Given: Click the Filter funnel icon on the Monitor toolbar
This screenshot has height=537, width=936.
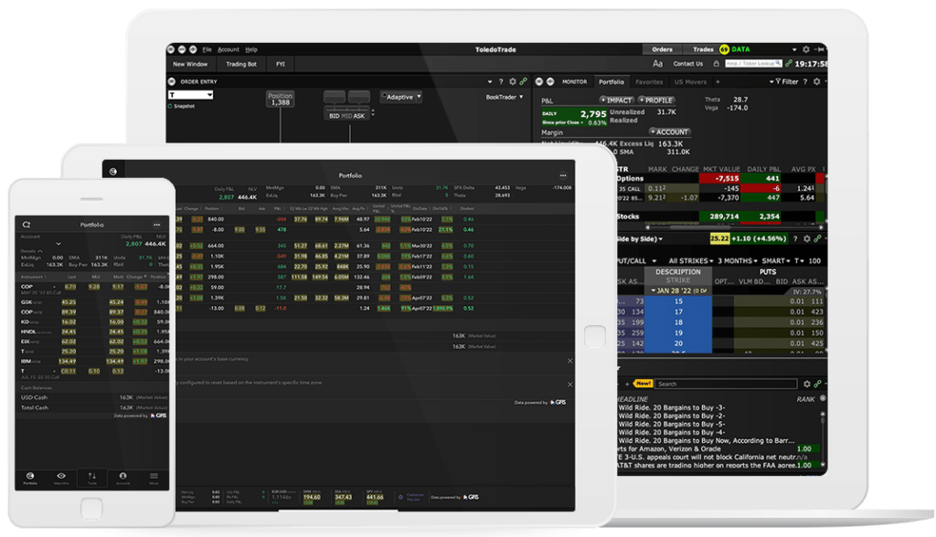Looking at the screenshot, I should pos(779,80).
